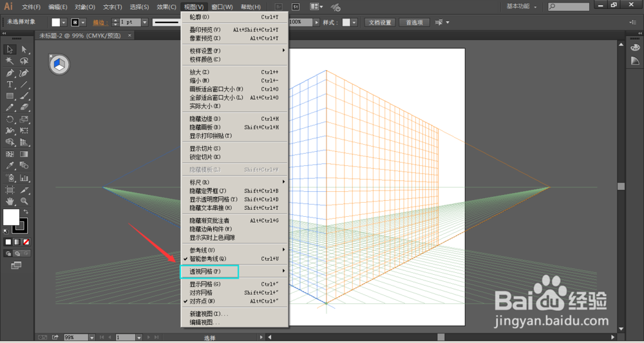
Task: Select the Type tool
Action: tap(10, 84)
